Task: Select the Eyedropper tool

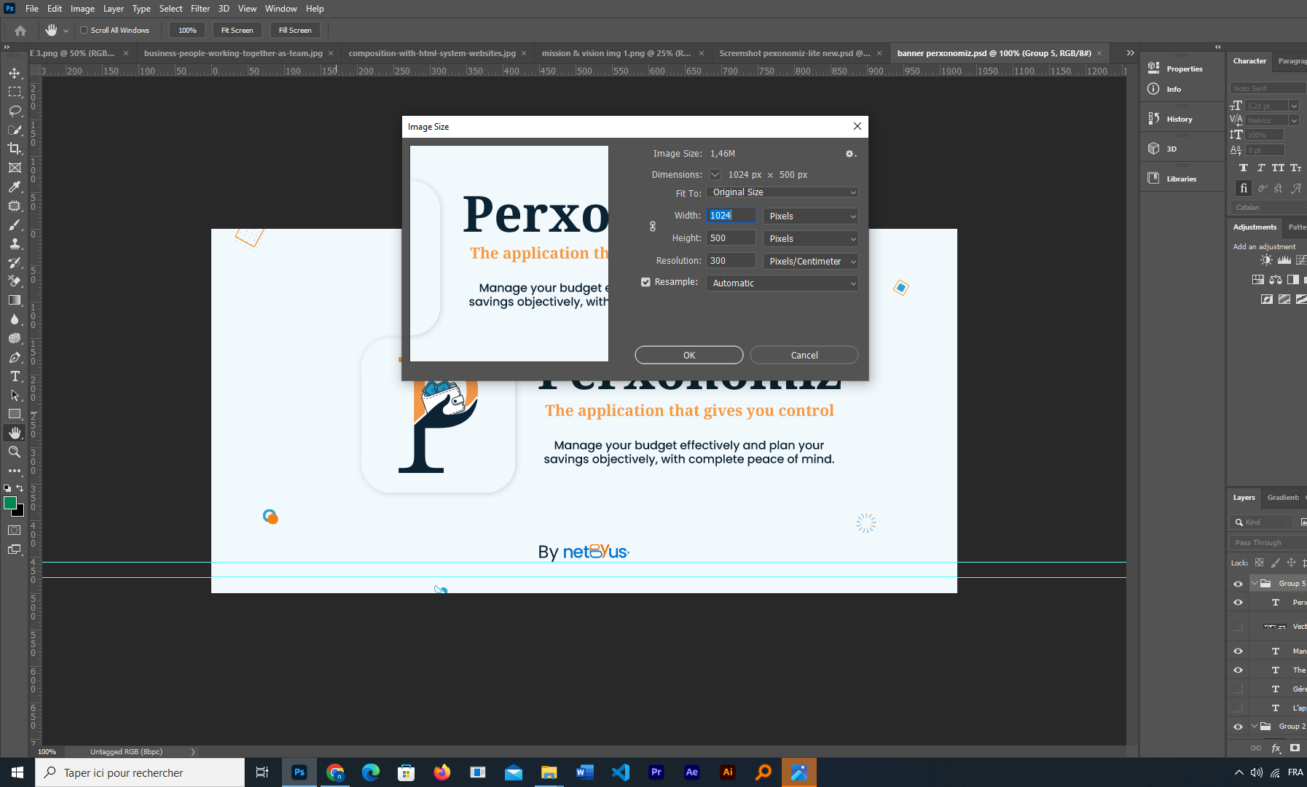Action: [x=15, y=187]
